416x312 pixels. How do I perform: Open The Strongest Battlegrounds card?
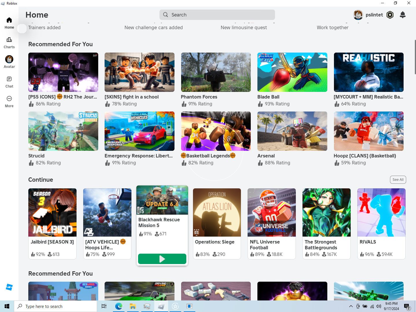pyautogui.click(x=326, y=224)
